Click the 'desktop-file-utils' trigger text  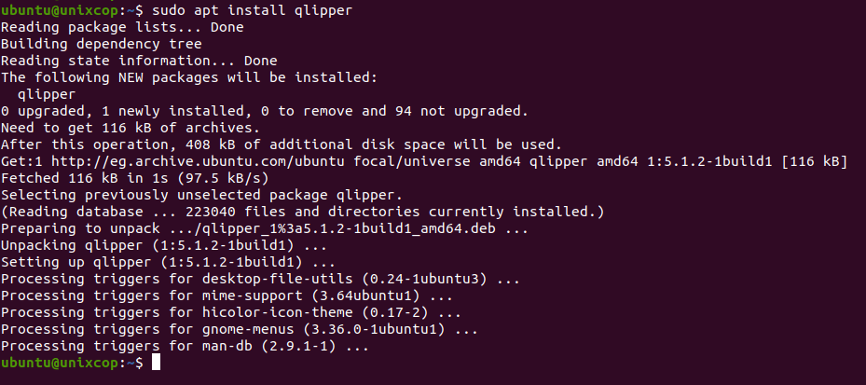pos(278,280)
